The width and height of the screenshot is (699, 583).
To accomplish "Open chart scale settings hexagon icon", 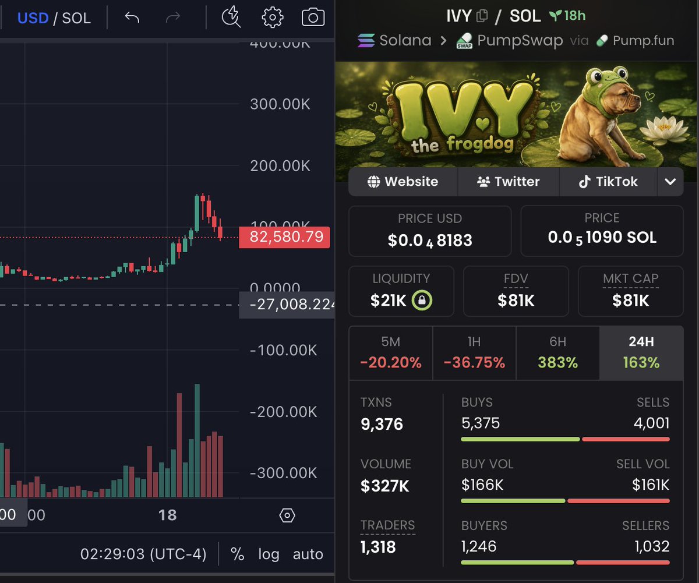I will [x=287, y=515].
